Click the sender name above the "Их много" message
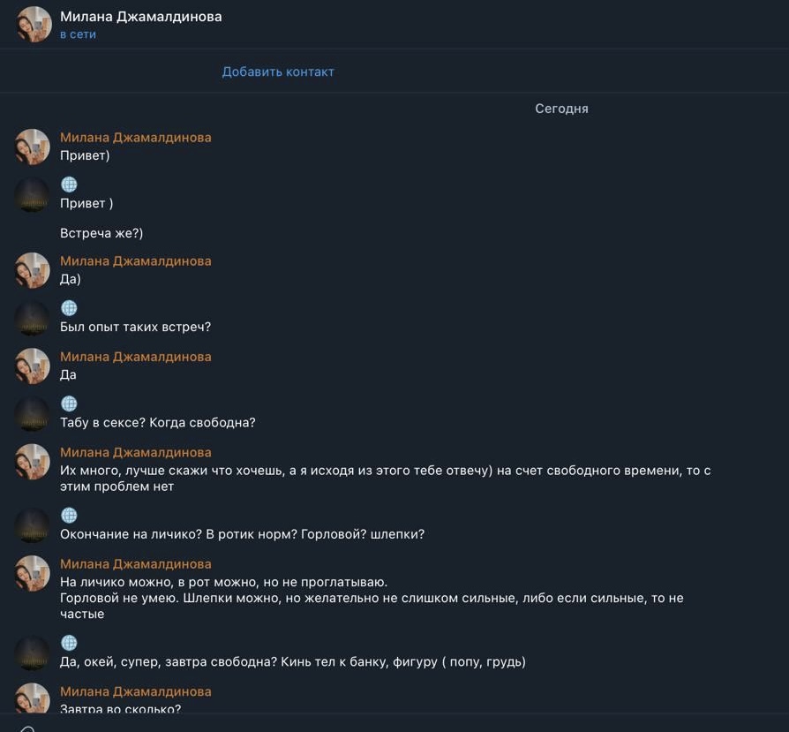Image resolution: width=789 pixels, height=732 pixels. point(135,452)
